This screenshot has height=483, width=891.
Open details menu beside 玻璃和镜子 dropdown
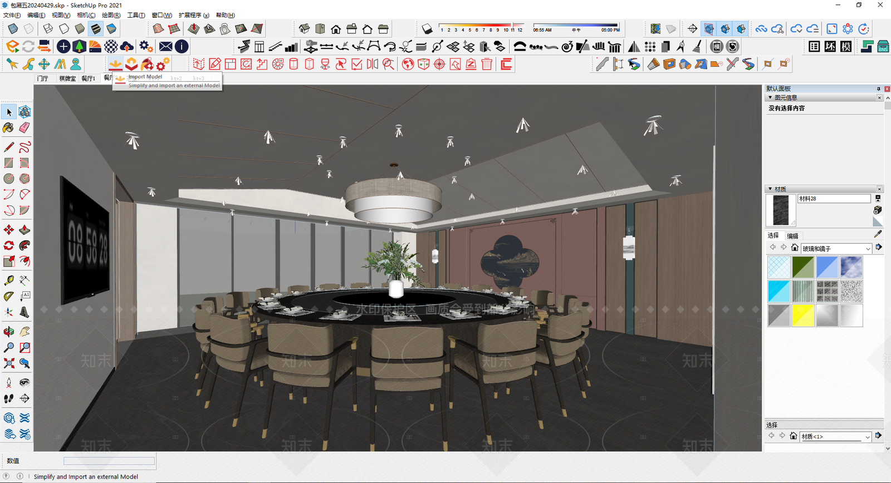tap(879, 248)
